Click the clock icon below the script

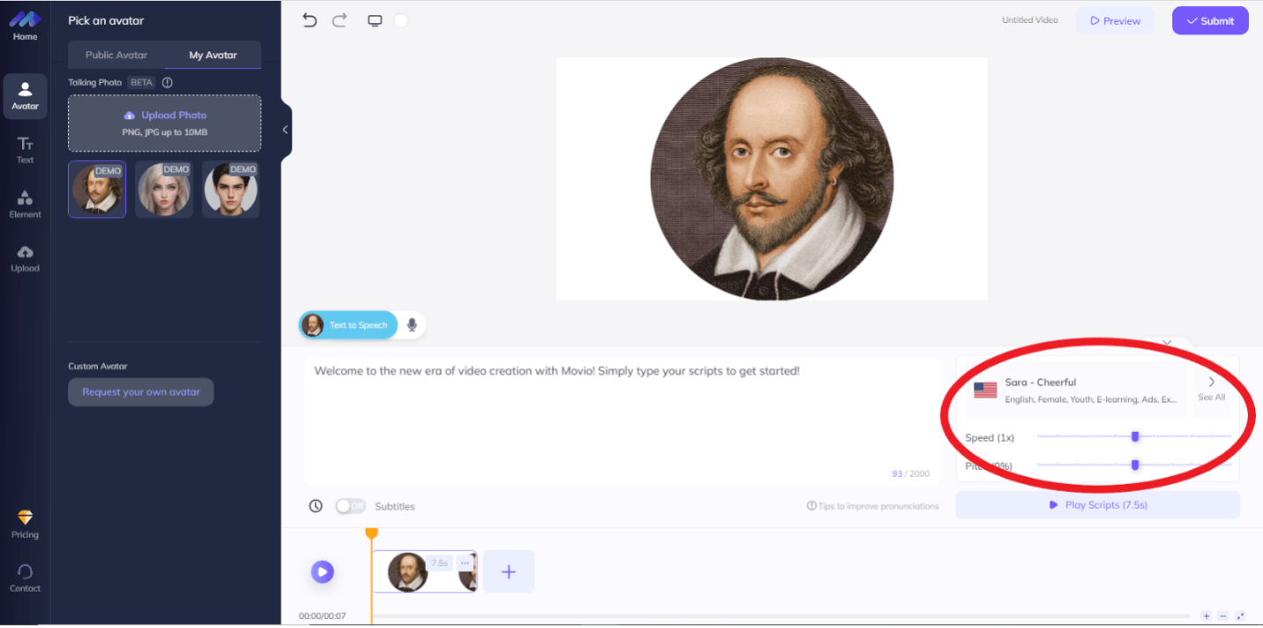pyautogui.click(x=315, y=506)
